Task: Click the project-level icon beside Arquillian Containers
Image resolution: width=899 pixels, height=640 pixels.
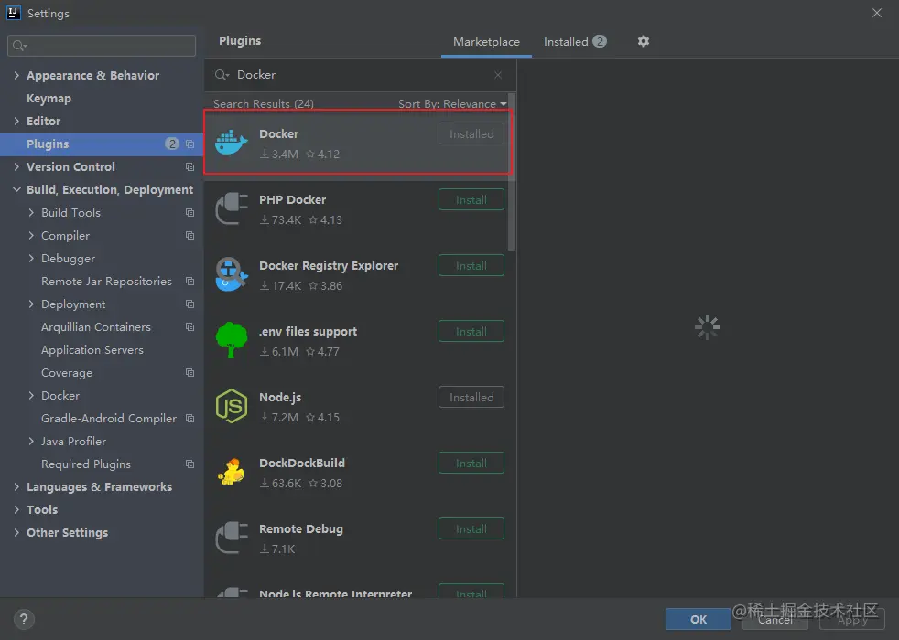Action: [x=190, y=327]
